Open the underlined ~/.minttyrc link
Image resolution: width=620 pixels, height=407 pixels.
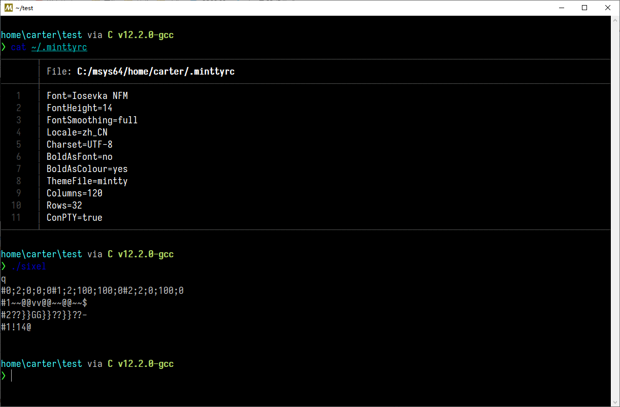pyautogui.click(x=59, y=47)
